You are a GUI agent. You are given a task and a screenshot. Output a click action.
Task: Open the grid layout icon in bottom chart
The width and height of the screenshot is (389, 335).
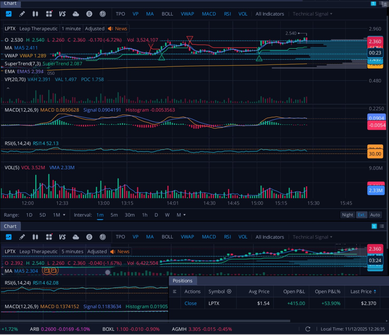click(x=49, y=237)
